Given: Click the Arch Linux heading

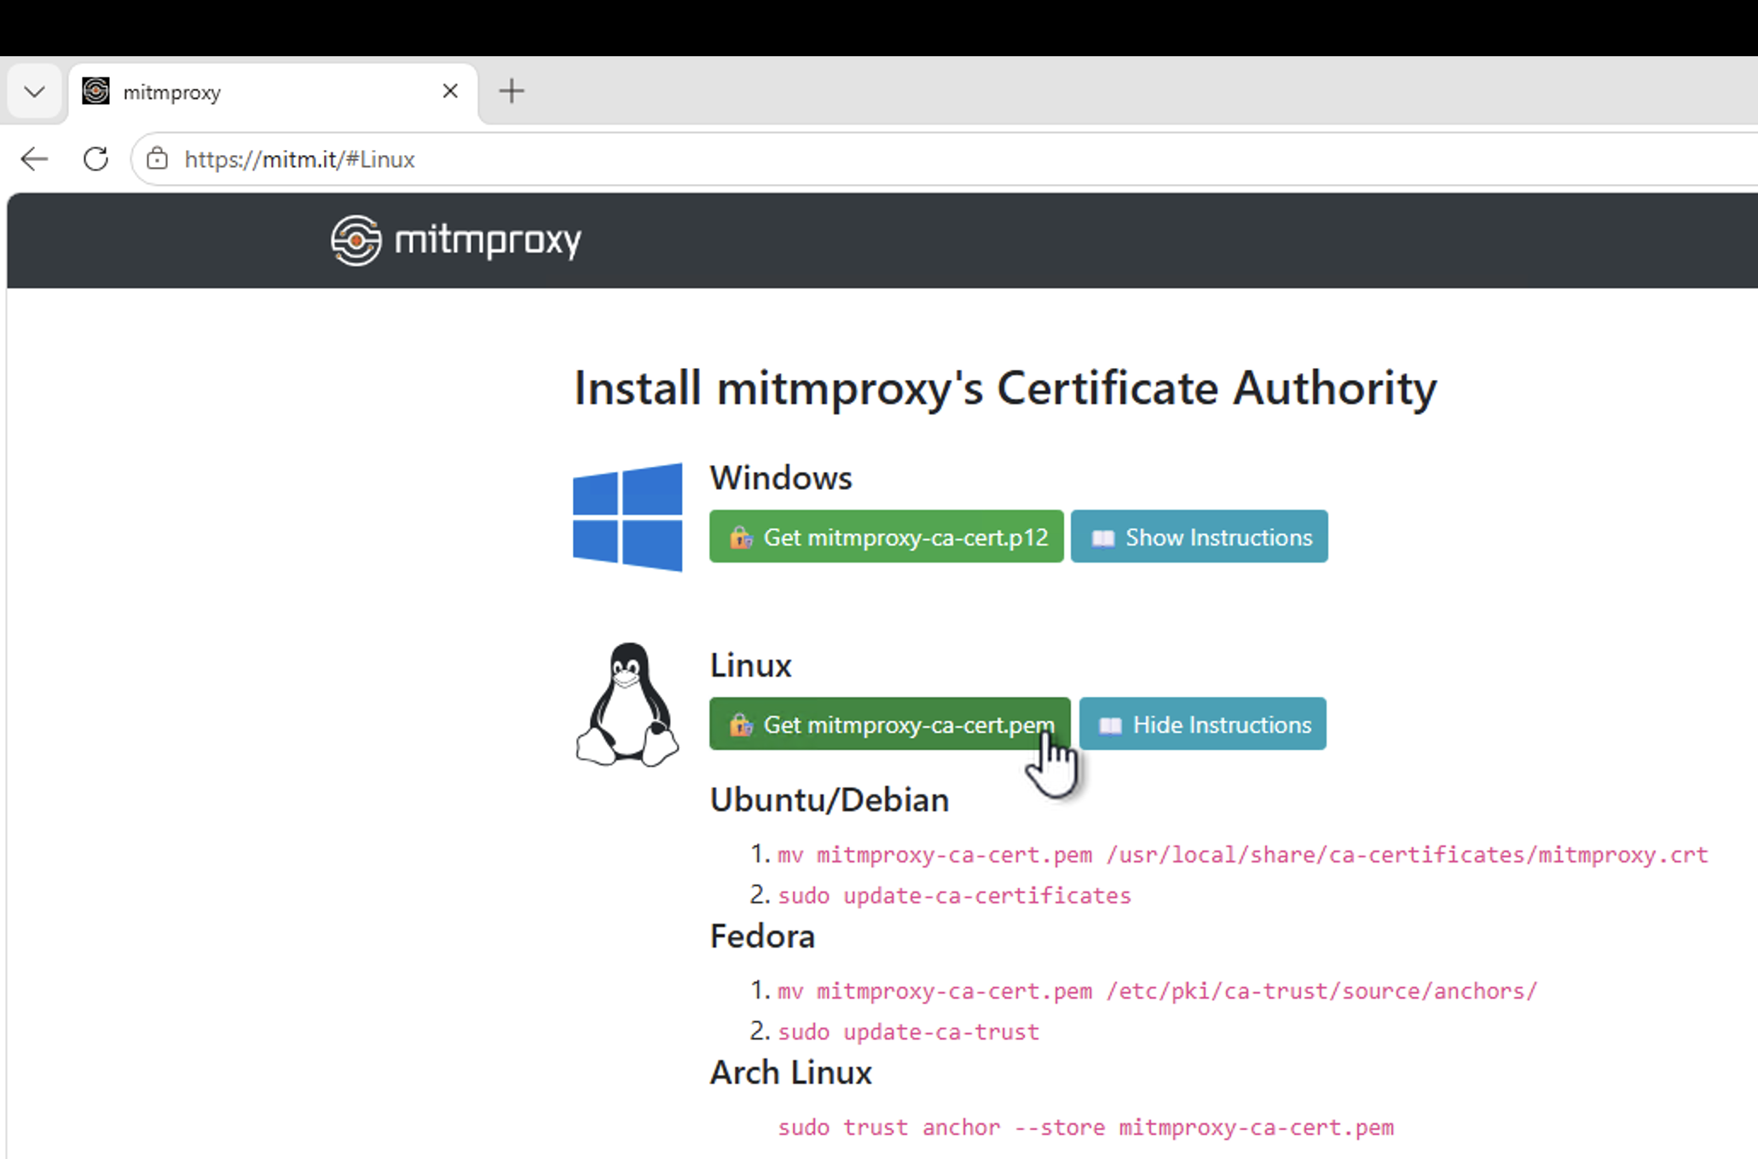Looking at the screenshot, I should [791, 1073].
